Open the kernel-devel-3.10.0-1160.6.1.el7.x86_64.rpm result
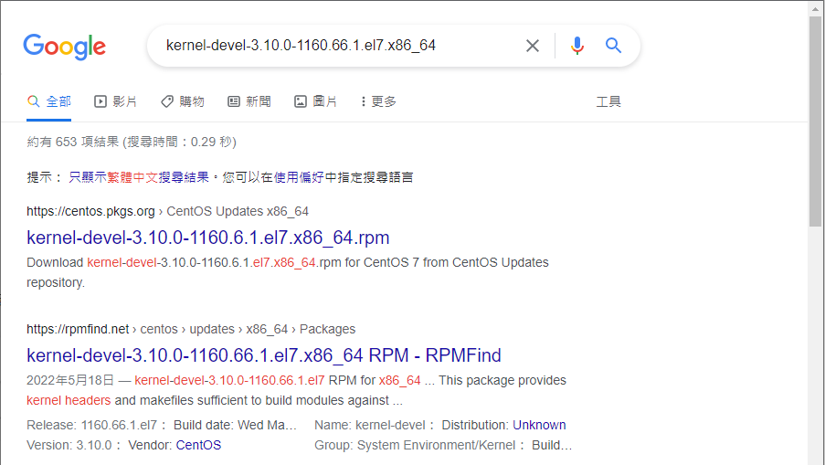825x465 pixels. [207, 238]
